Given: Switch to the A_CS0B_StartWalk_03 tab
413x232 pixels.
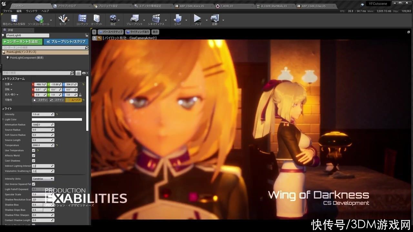Looking at the screenshot, I should (275, 6).
